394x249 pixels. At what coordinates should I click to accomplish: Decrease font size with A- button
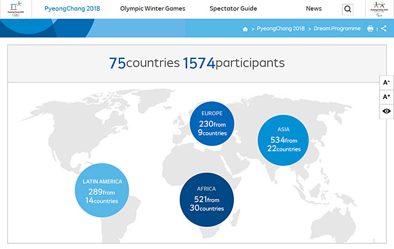click(386, 82)
